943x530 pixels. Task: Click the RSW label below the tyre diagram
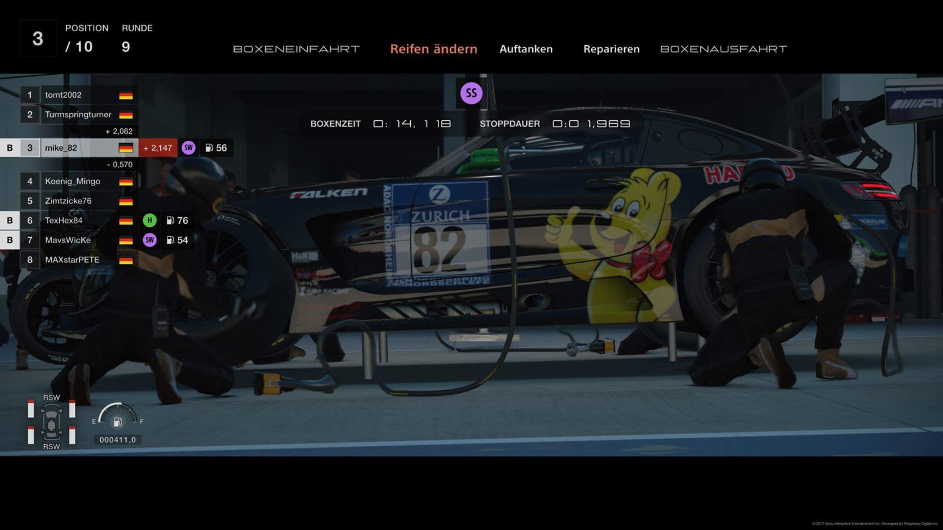[51, 446]
